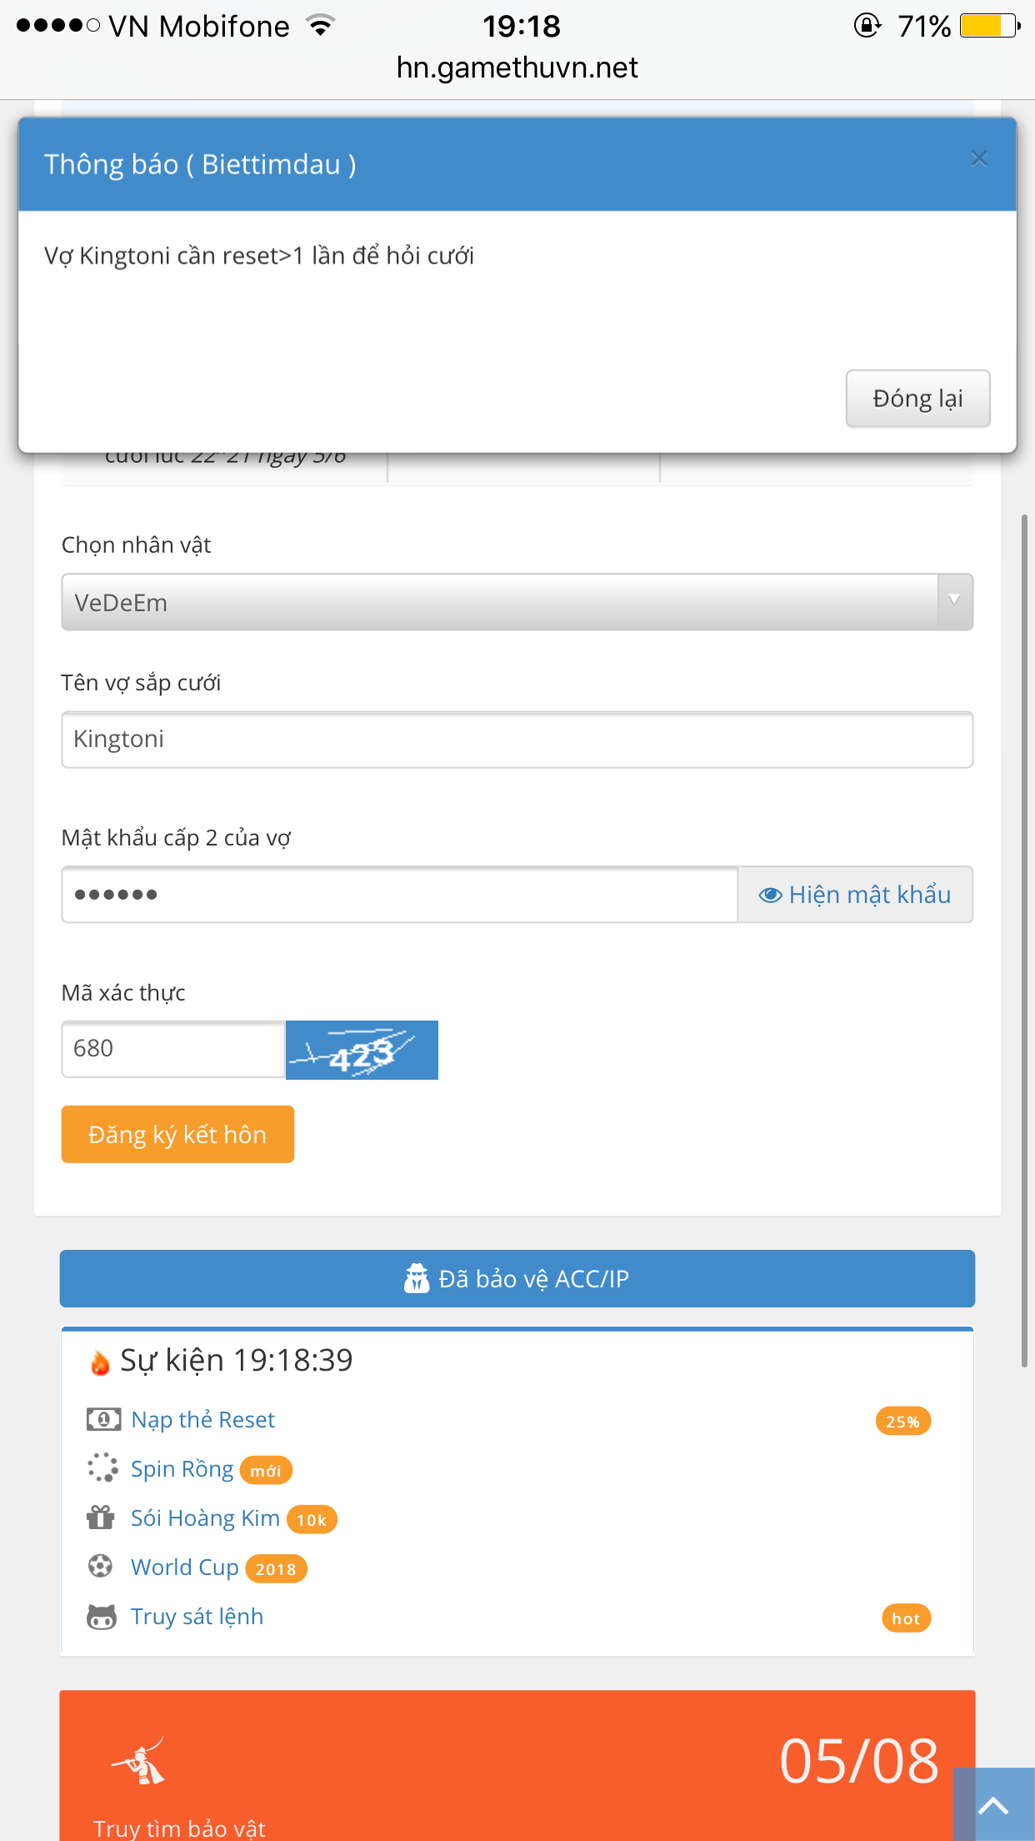Click the gift icon for Sói Hoàng Kim

tap(101, 1517)
